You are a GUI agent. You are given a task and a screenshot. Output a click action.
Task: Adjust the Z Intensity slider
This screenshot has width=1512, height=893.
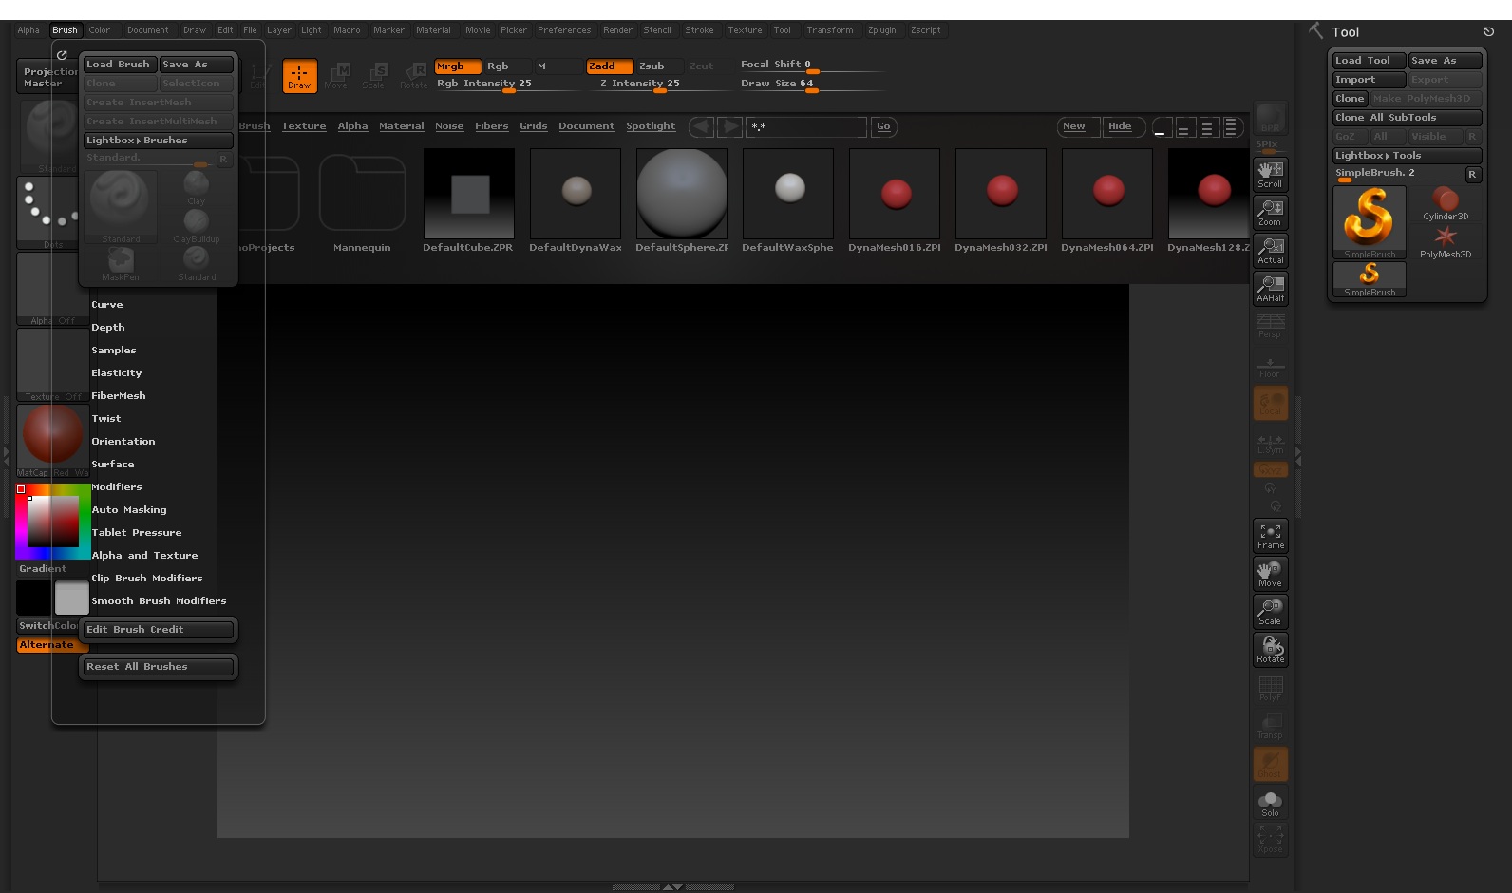[659, 85]
